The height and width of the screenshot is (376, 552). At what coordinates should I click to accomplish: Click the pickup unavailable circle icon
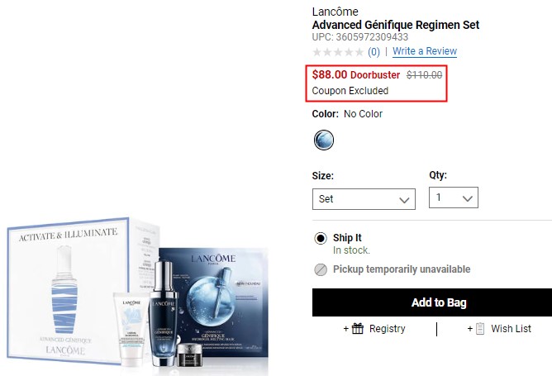(321, 269)
